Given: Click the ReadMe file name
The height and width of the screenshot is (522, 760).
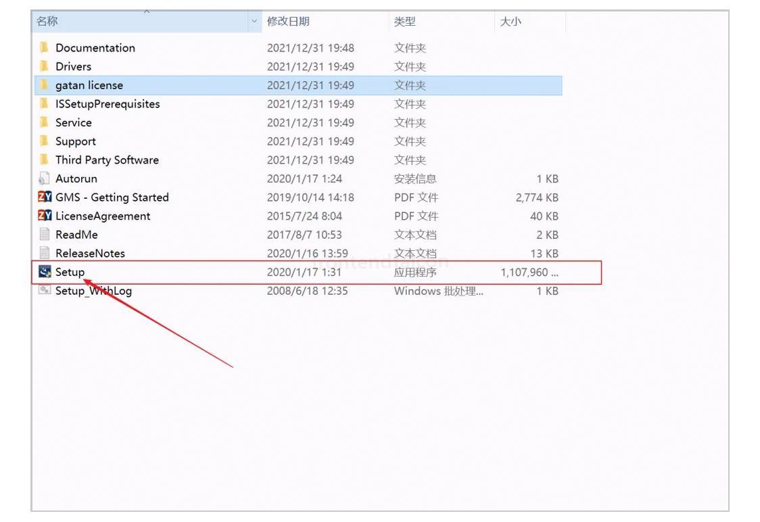Looking at the screenshot, I should click(x=76, y=234).
